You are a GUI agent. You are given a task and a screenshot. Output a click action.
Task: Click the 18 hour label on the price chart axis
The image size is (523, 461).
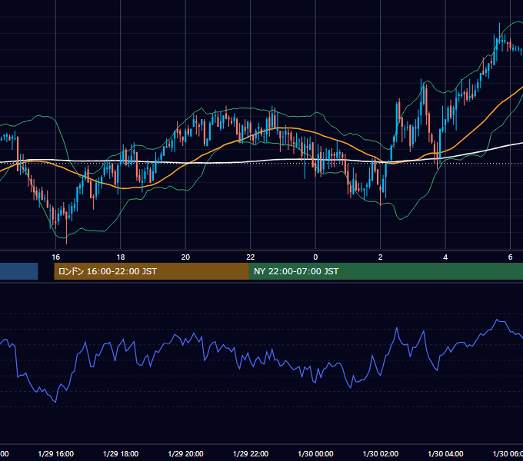point(121,257)
